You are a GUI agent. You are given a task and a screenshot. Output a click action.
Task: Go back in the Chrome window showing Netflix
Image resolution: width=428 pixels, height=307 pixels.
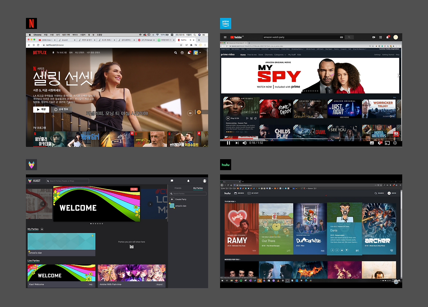coord(29,45)
